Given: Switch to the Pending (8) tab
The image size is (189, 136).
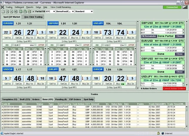Looking at the screenshot, I should click(61, 99).
